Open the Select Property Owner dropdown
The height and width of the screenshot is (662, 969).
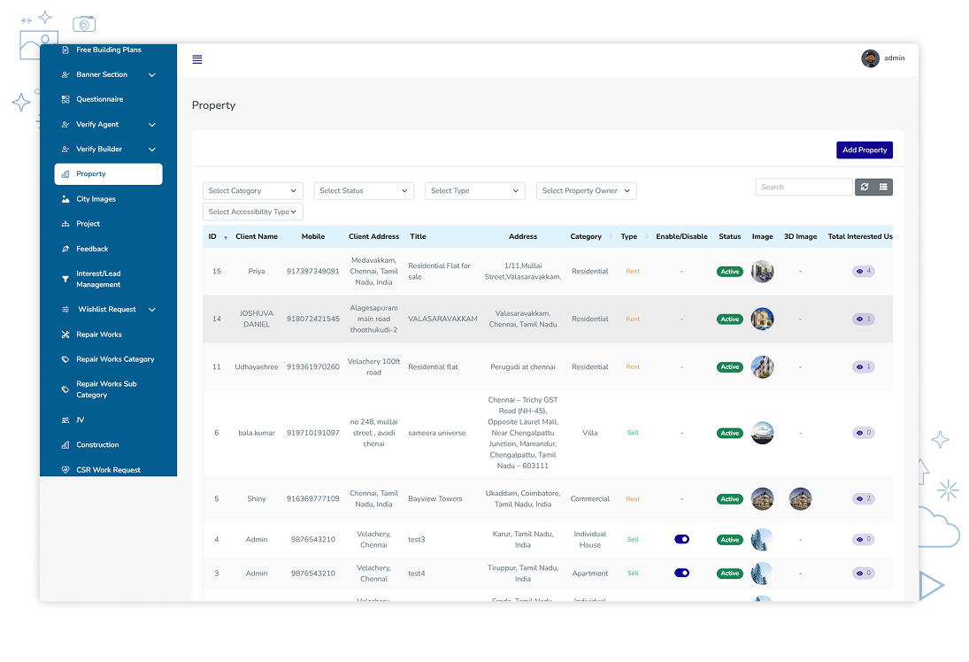pos(586,191)
